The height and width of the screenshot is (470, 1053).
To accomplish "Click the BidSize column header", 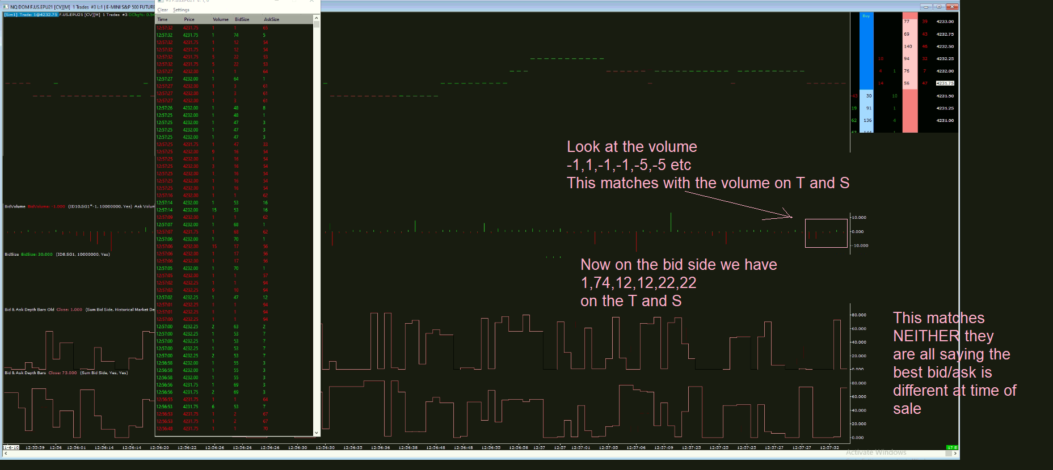I will point(242,19).
